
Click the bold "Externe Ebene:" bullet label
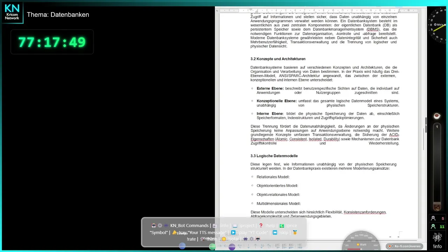(270, 89)
